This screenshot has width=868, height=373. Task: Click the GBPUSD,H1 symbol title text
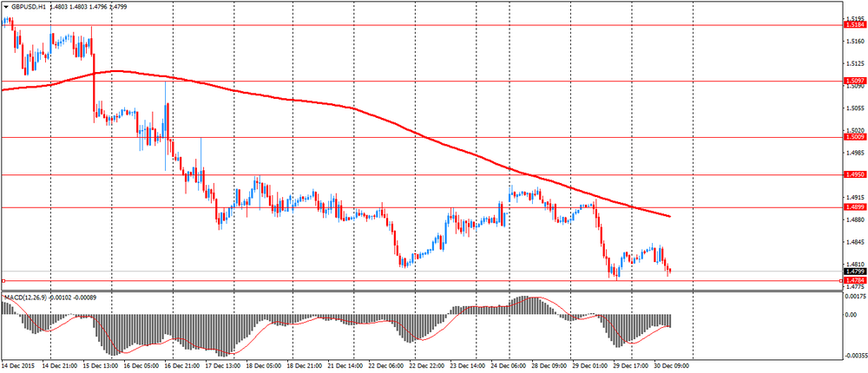[29, 8]
